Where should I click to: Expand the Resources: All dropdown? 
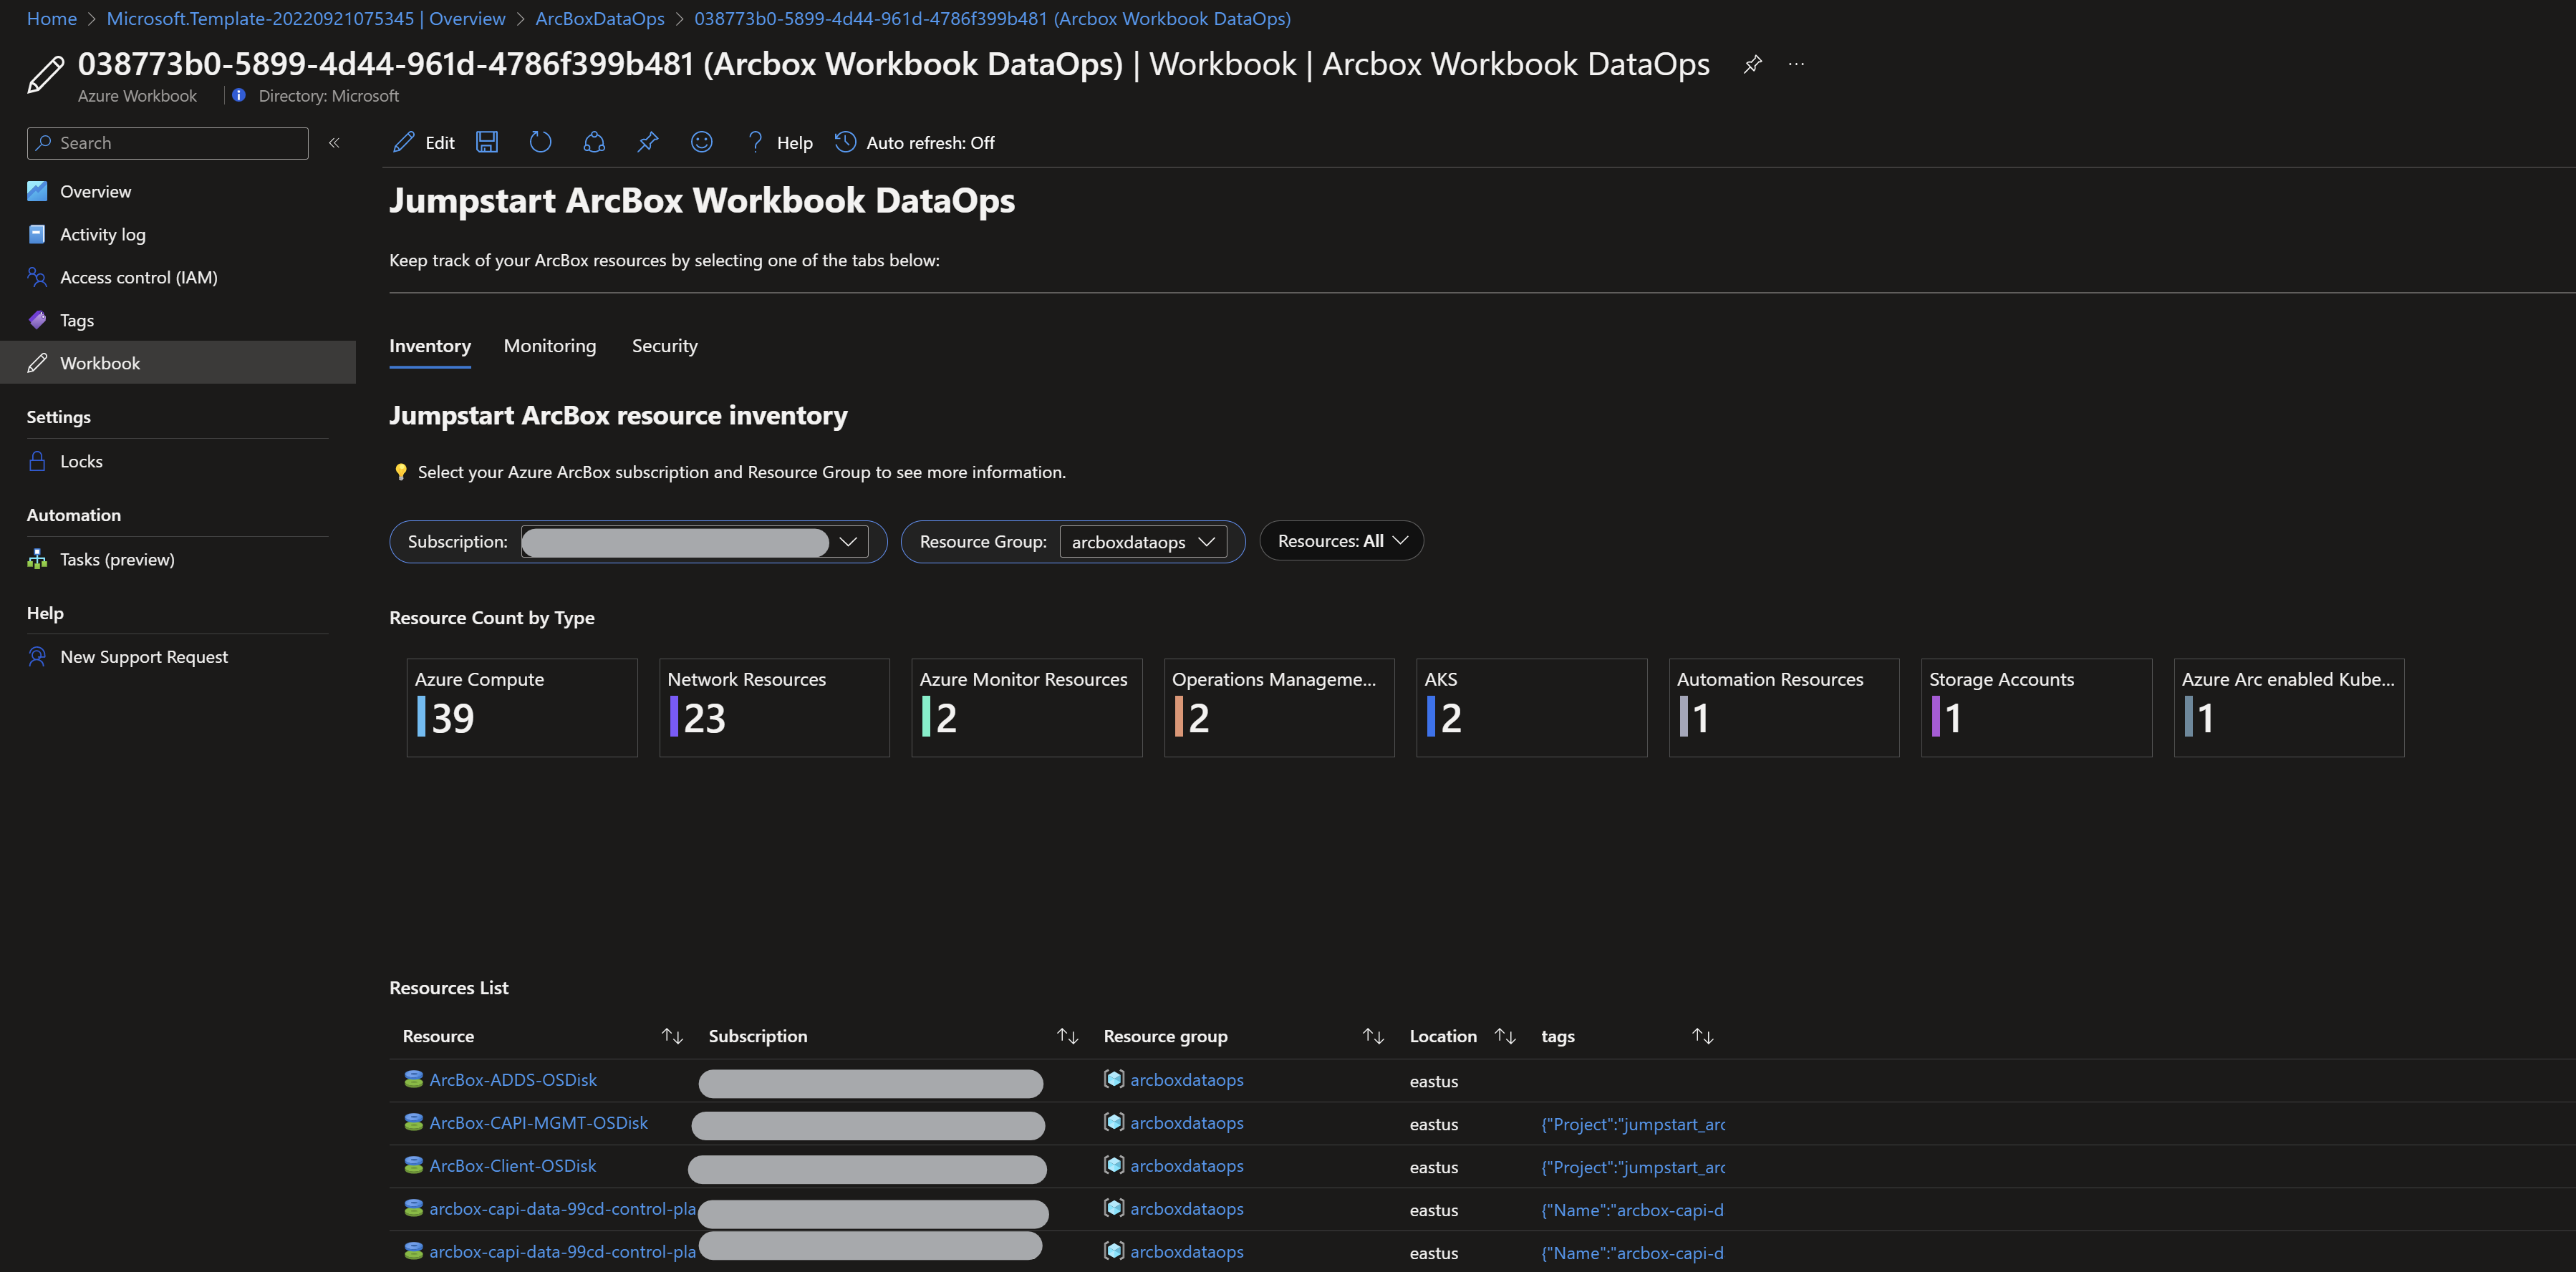click(x=1341, y=540)
